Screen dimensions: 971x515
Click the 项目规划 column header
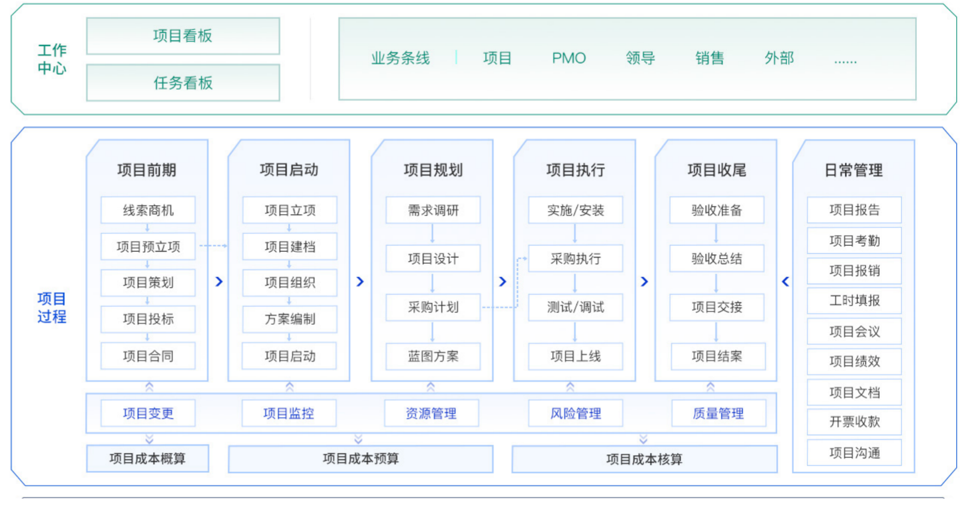(x=433, y=170)
